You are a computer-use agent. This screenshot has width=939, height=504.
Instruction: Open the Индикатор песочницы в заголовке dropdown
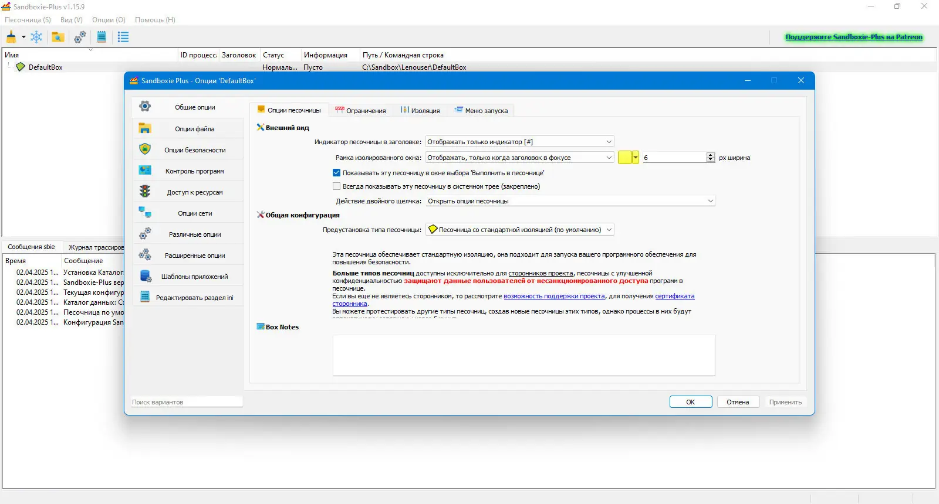point(520,142)
